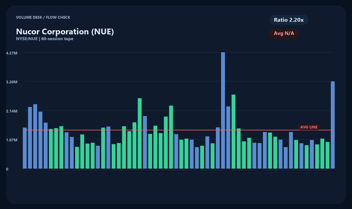Screen dimensions: 352x209
Task: Click the NYSE:NUE 60-session tape subtitle
Action: [45, 39]
